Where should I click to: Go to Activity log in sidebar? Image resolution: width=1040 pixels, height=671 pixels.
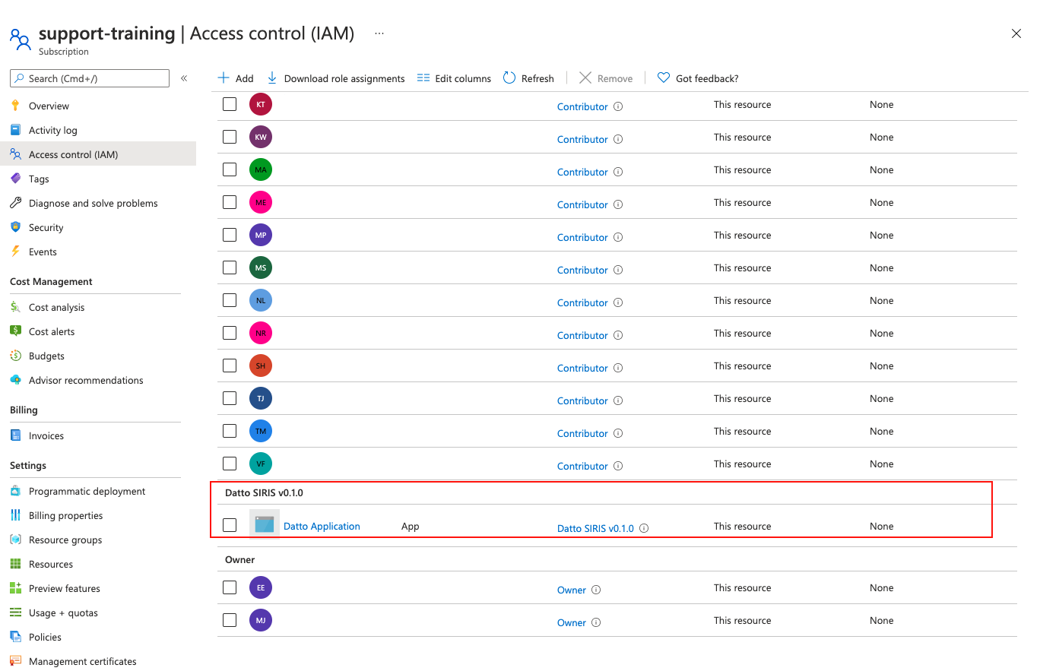pyautogui.click(x=52, y=130)
